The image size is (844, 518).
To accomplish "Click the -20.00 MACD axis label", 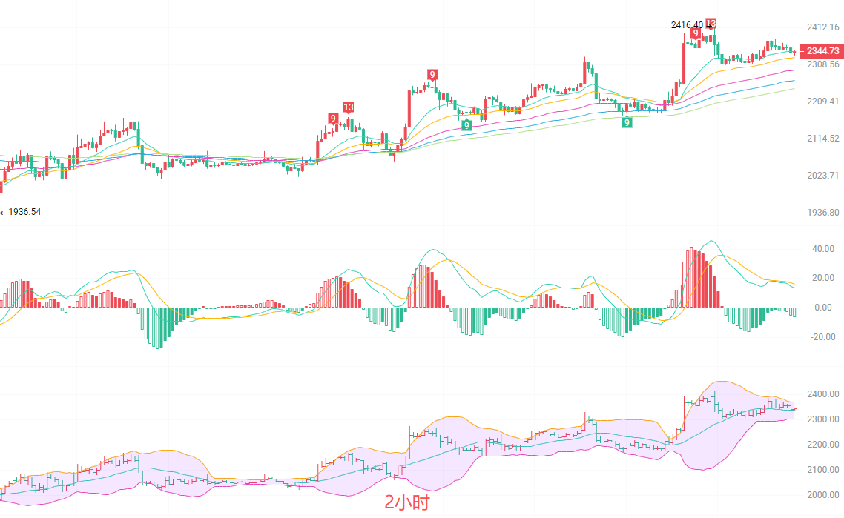I will 822,336.
